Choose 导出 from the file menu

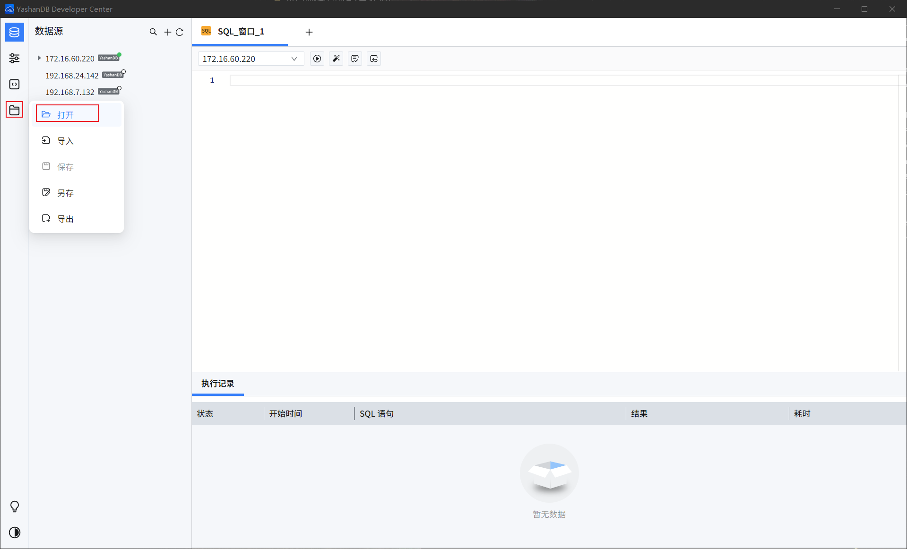(x=65, y=219)
